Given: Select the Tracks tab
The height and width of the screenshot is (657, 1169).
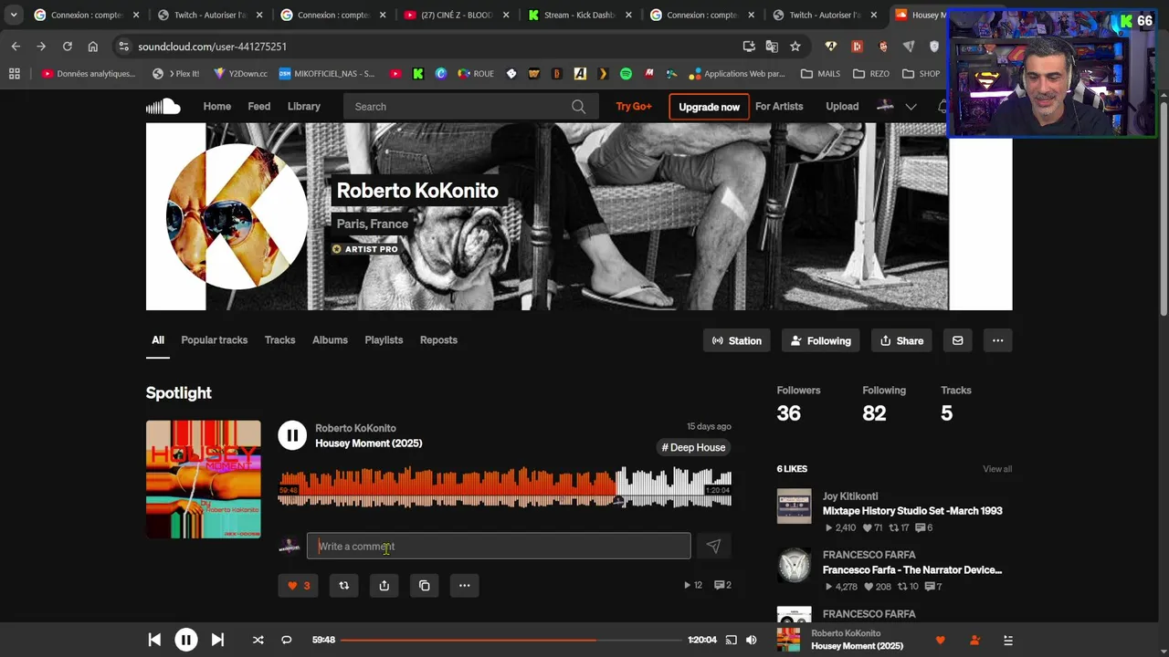Looking at the screenshot, I should point(280,340).
